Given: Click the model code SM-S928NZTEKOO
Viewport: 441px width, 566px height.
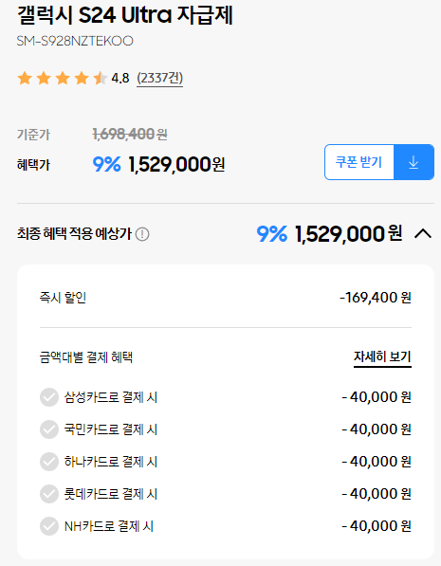Looking at the screenshot, I should pyautogui.click(x=75, y=41).
